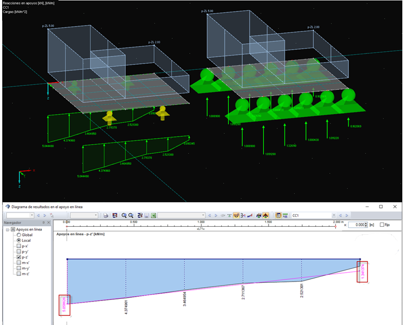Screen dimensions: 405x325
Task: Toggle the highlighted table view icon
Action: [x=278, y=216]
